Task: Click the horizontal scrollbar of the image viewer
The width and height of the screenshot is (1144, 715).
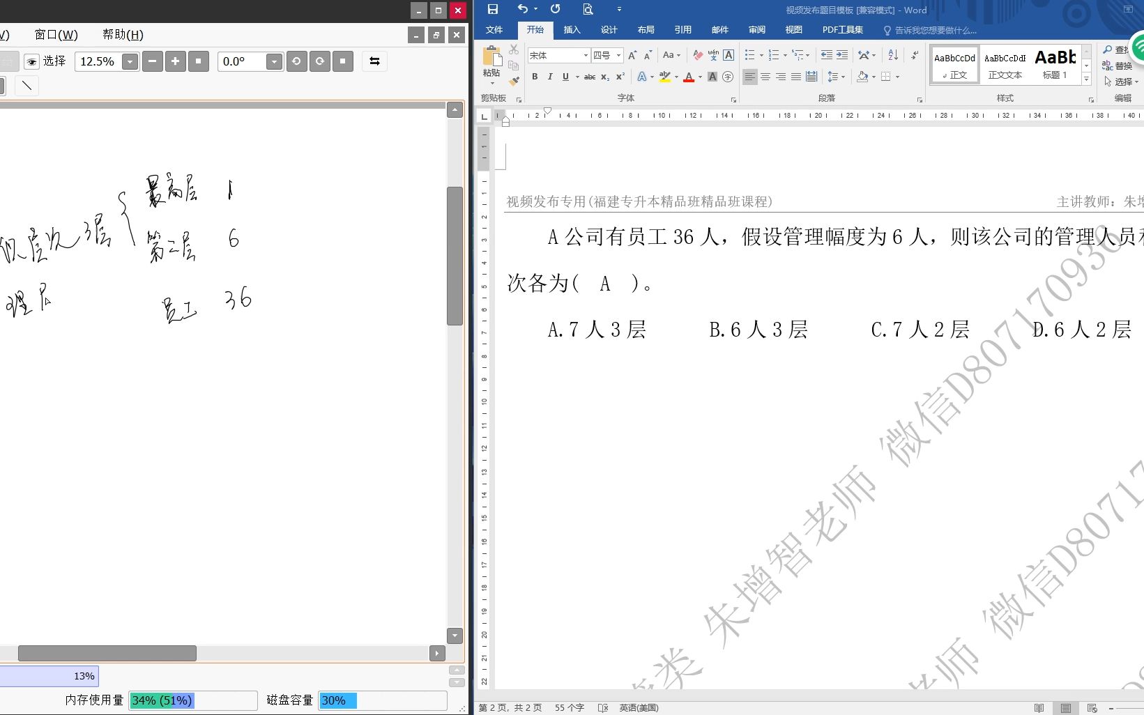Action: tap(106, 652)
